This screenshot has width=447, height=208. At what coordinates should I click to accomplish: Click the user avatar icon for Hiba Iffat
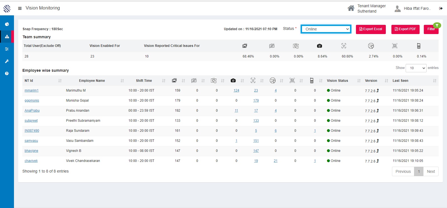(x=398, y=9)
